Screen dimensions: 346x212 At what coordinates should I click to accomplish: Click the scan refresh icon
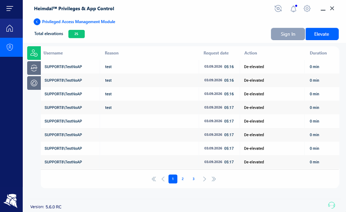click(278, 9)
